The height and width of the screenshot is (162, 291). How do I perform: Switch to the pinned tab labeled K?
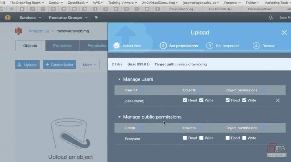pyautogui.click(x=22, y=9)
